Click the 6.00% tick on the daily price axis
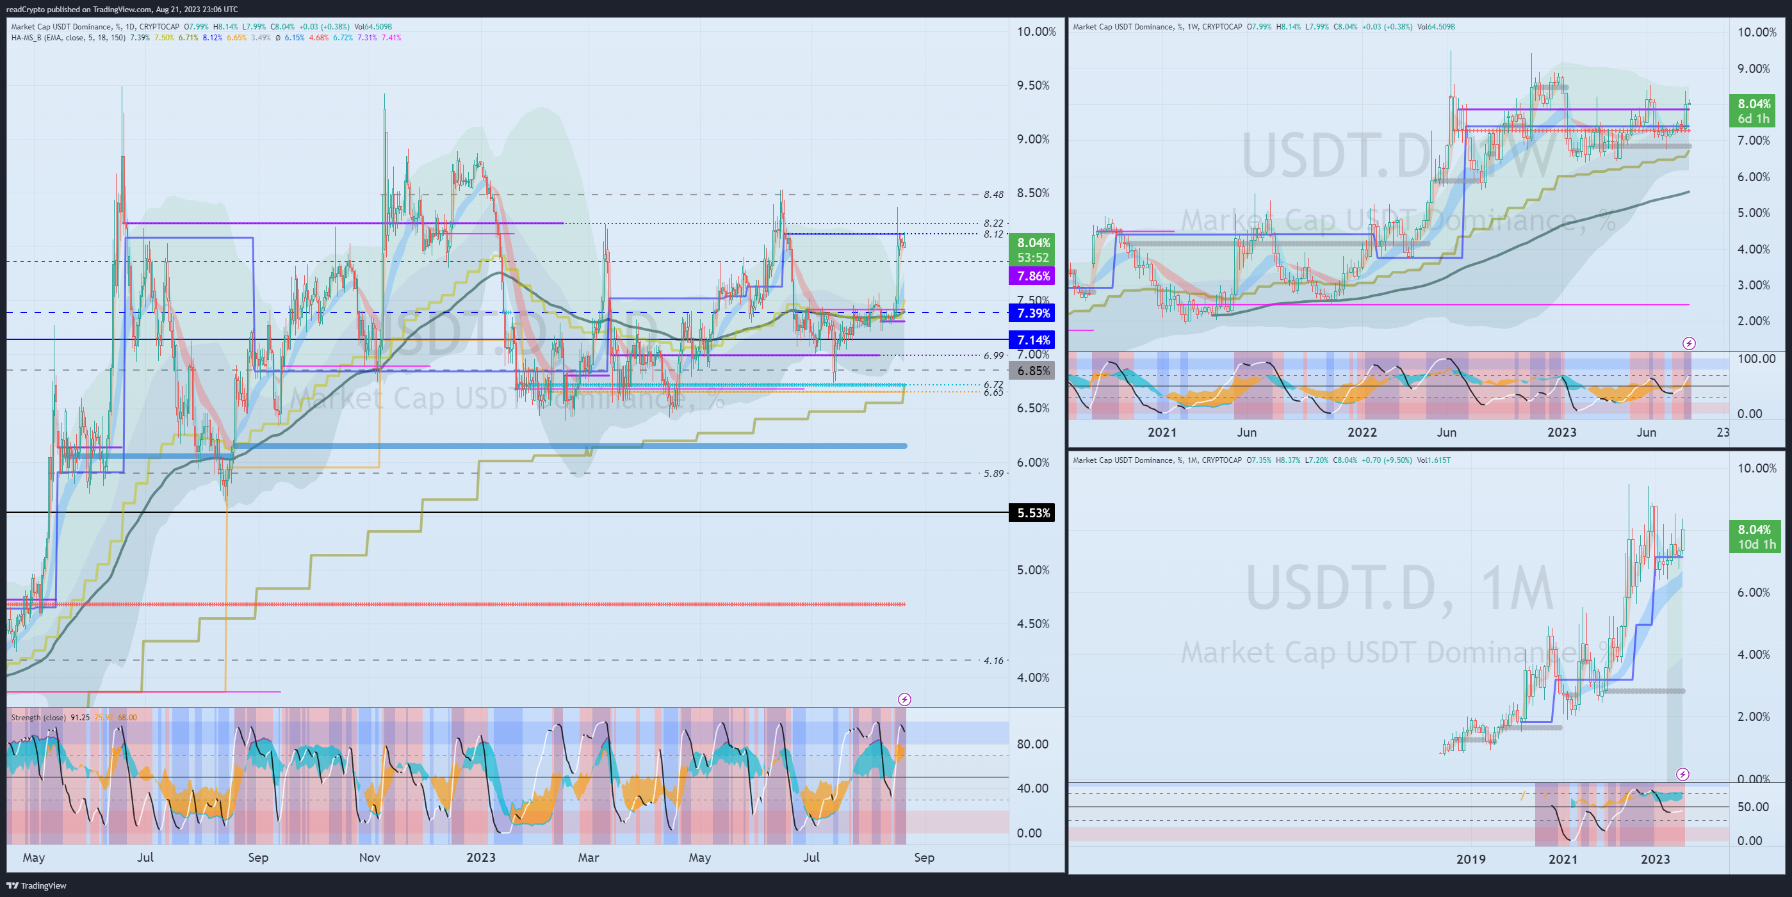Image resolution: width=1792 pixels, height=897 pixels. 1033,462
